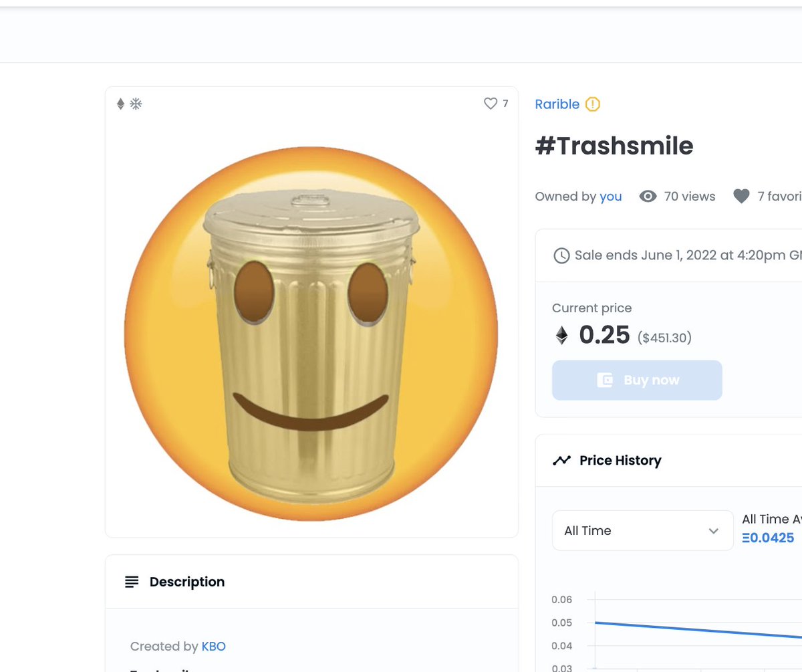Click the Buy now button
The height and width of the screenshot is (672, 802).
[637, 380]
